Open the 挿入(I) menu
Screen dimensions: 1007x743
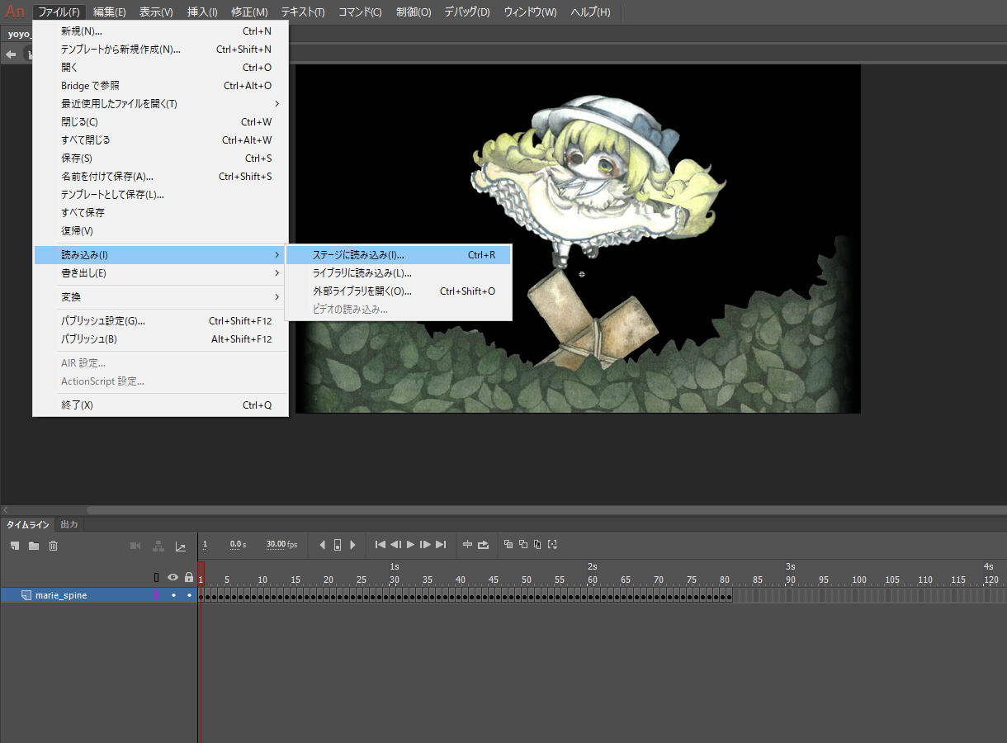coord(202,12)
